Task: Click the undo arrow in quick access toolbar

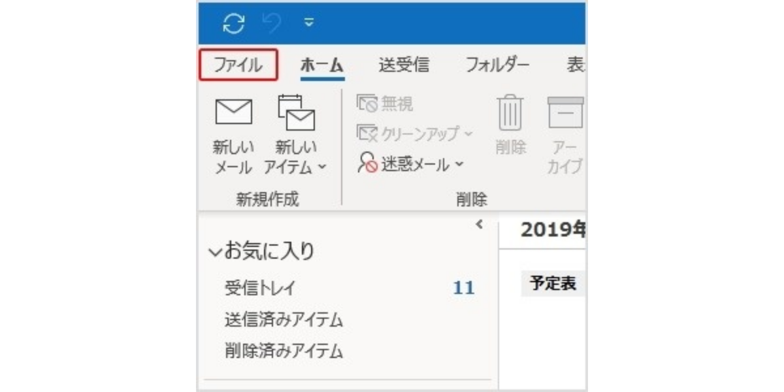Action: [x=273, y=23]
